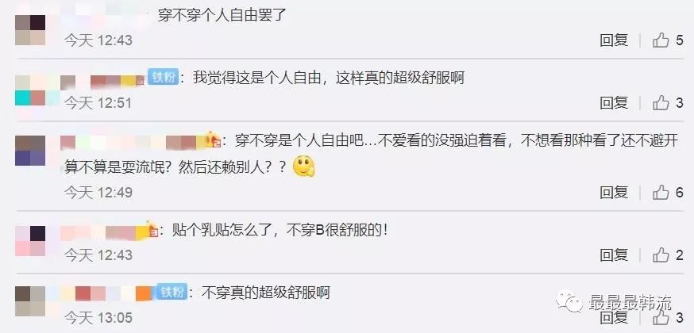694x333 pixels.
Task: Reply to the 12:49 comment
Action: [x=614, y=193]
